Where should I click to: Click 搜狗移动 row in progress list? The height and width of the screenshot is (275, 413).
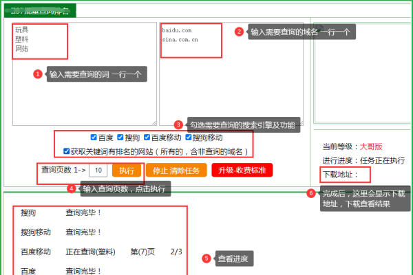coord(61,232)
